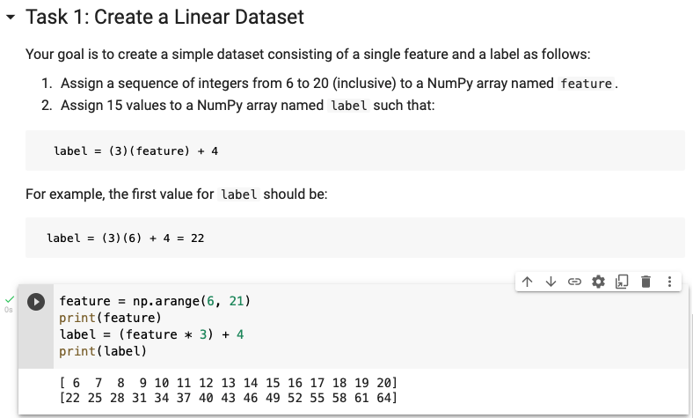Viewport: 693px width, 418px height.
Task: Click the label array output line
Action: point(228,398)
